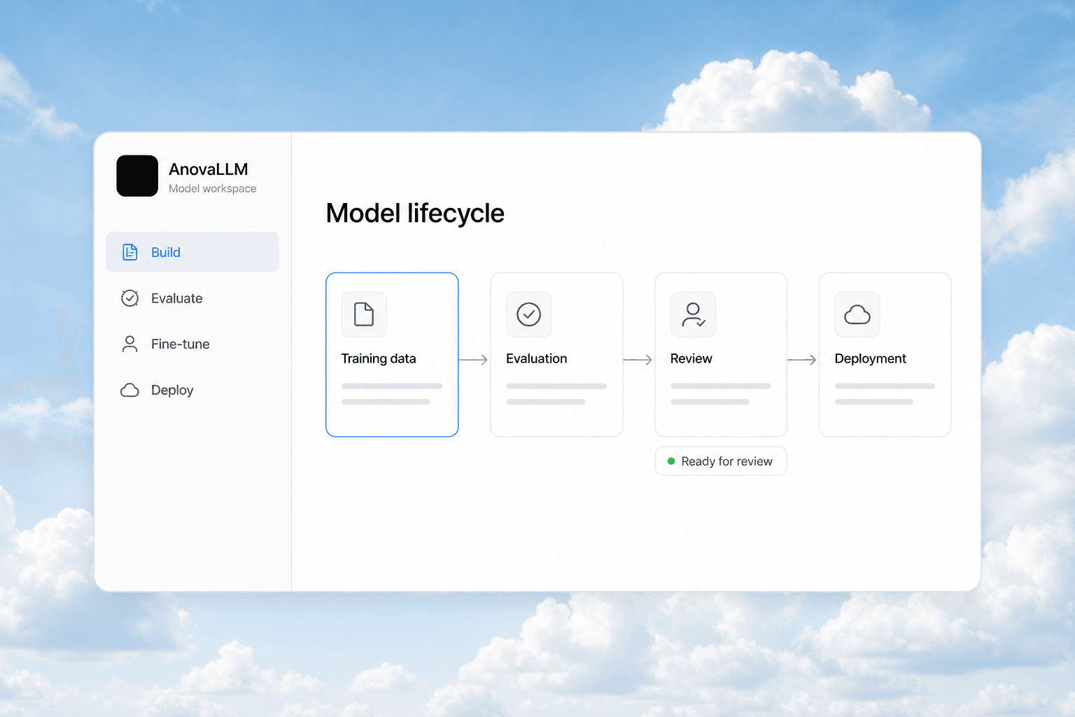Open the Review stage card
This screenshot has width=1075, height=717.
tap(721, 355)
